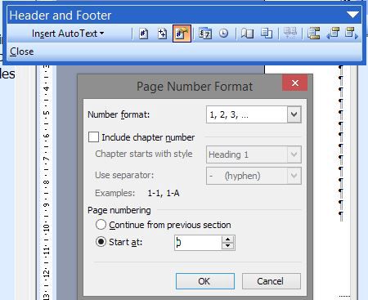Insert the date with calendar icon
Image resolution: width=368 pixels, height=300 pixels.
click(205, 34)
